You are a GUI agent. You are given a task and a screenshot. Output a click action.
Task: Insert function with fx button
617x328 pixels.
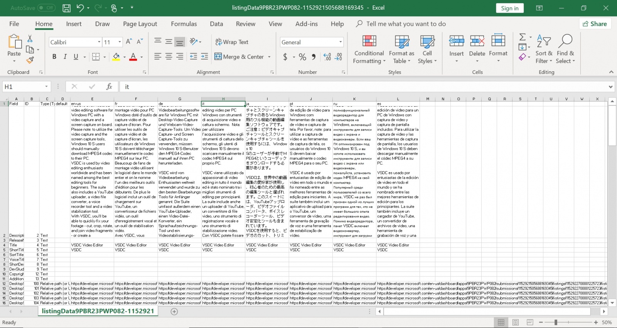tap(109, 87)
